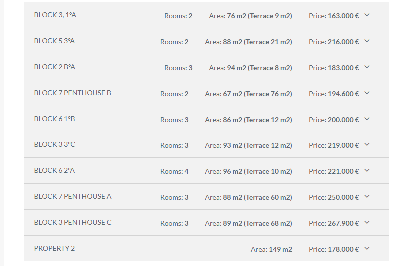
Task: Select the BLOCK 7 PENTHOUSE B title
Action: pyautogui.click(x=72, y=93)
